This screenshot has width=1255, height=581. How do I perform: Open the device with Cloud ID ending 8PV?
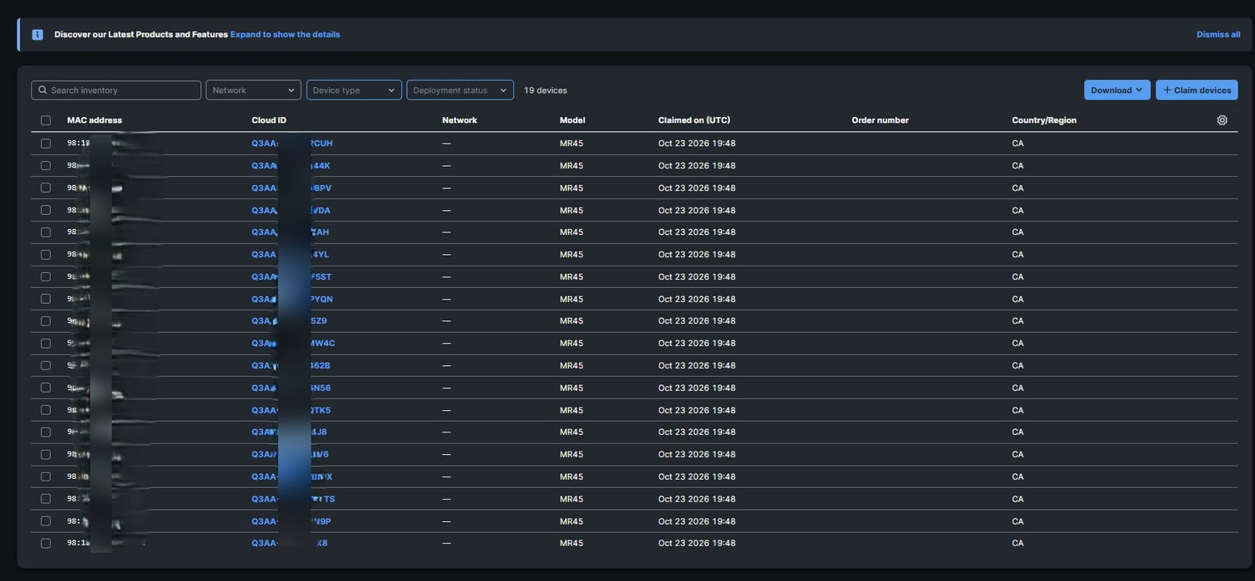coord(292,188)
